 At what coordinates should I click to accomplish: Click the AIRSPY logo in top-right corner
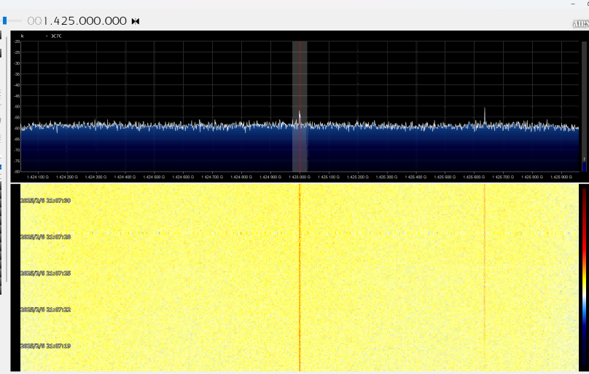(580, 24)
